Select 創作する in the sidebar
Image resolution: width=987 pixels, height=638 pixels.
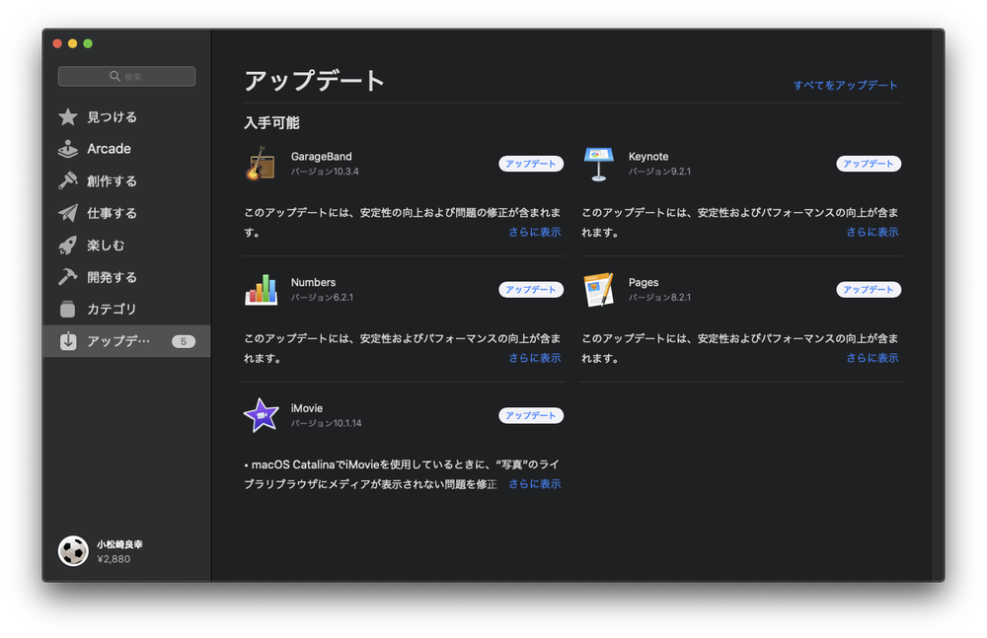click(126, 181)
